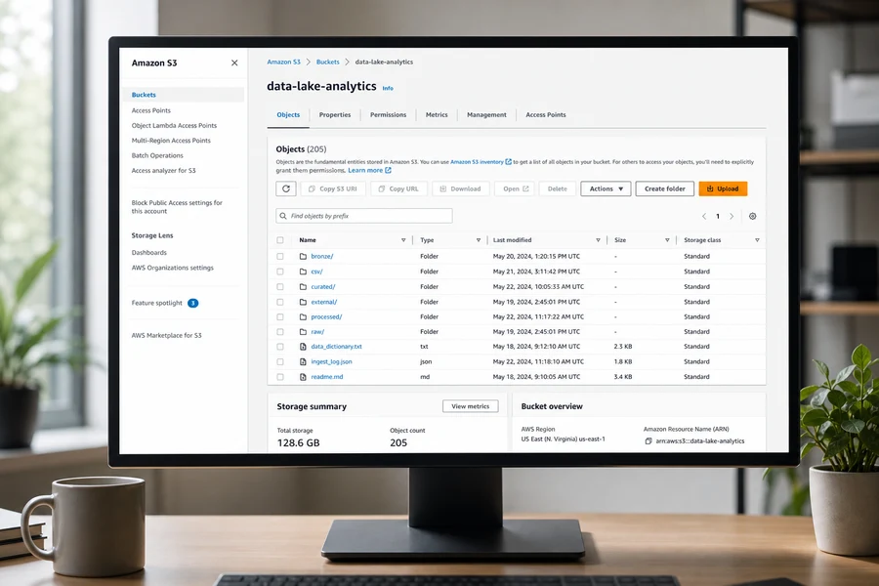This screenshot has width=879, height=586.
Task: Open Amazon S3 breadcrumb link
Action: pyautogui.click(x=283, y=63)
